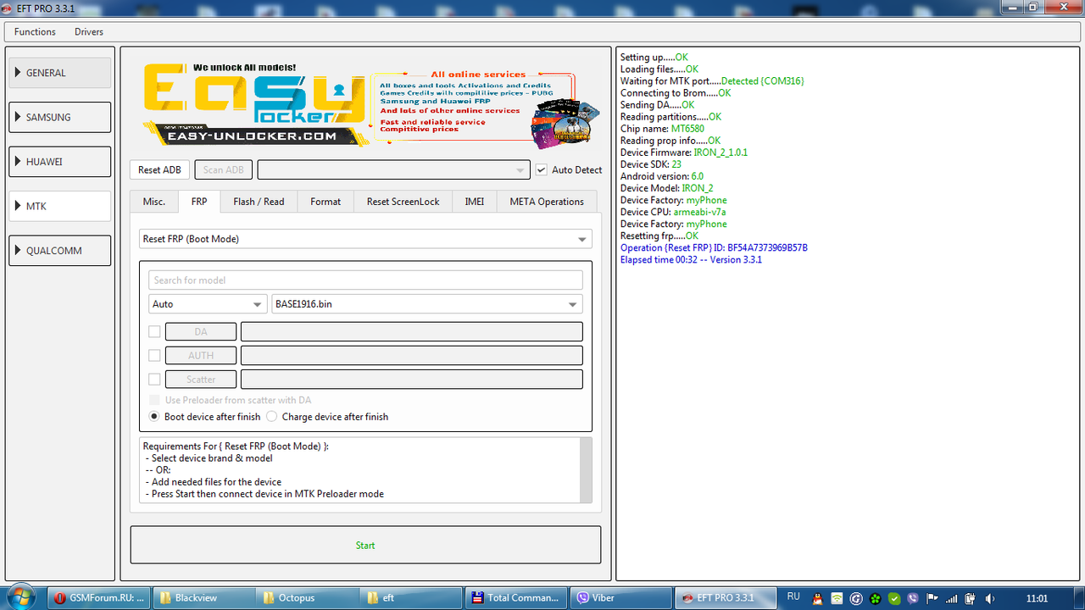Screen dimensions: 1085x610
Task: Click the AUTH browse button
Action: (201, 355)
